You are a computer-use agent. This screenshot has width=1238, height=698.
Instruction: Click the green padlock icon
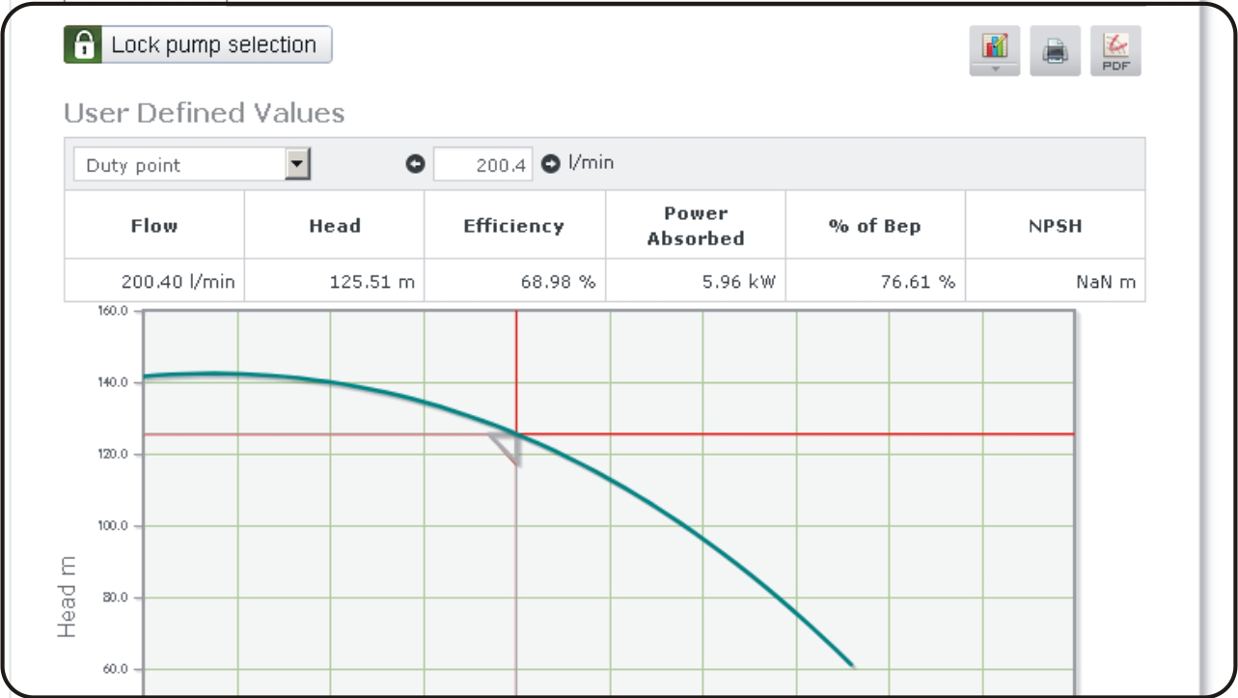84,45
